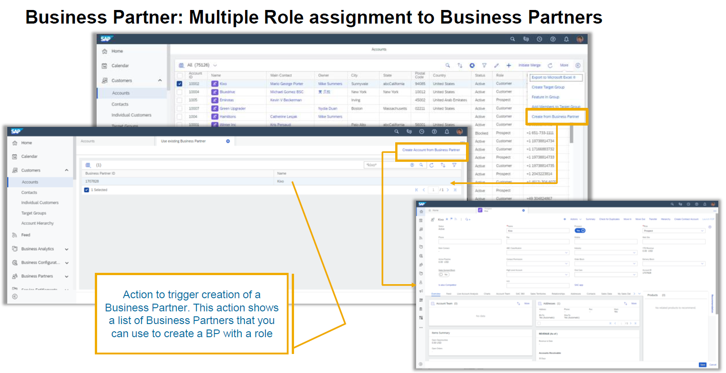The height and width of the screenshot is (373, 726).
Task: Refresh the Business Partner ID list
Action: [432, 165]
